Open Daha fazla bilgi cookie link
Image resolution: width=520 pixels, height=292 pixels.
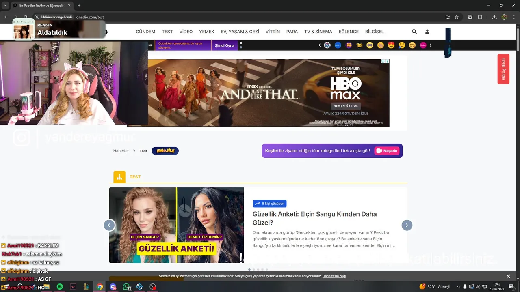(334, 276)
